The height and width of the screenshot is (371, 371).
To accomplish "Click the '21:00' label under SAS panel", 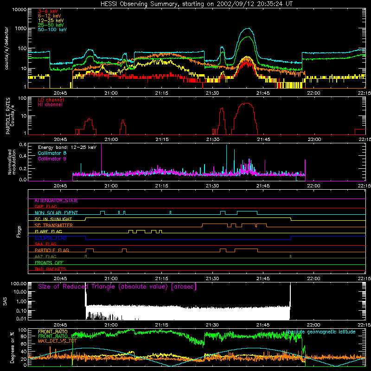I will [111, 325].
